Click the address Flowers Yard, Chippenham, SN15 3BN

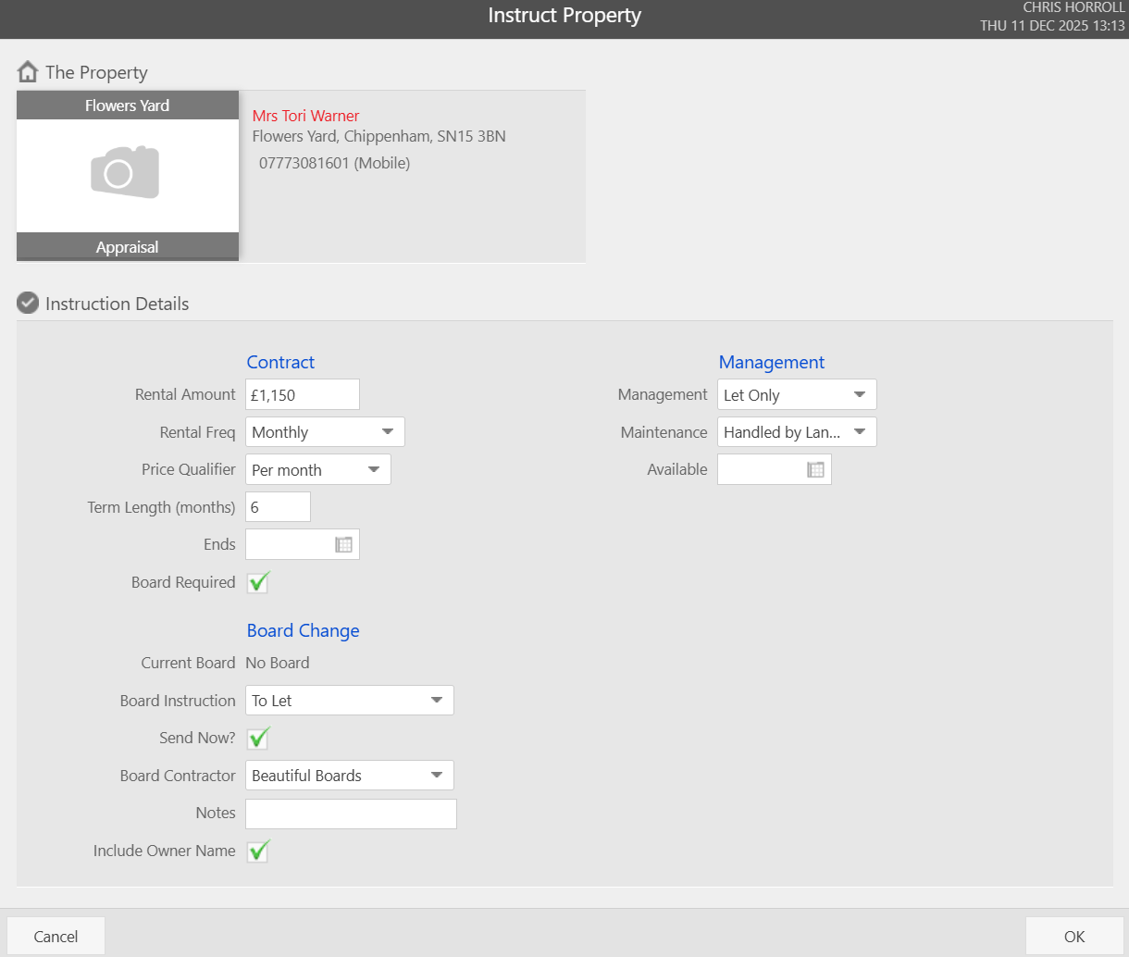pyautogui.click(x=379, y=136)
